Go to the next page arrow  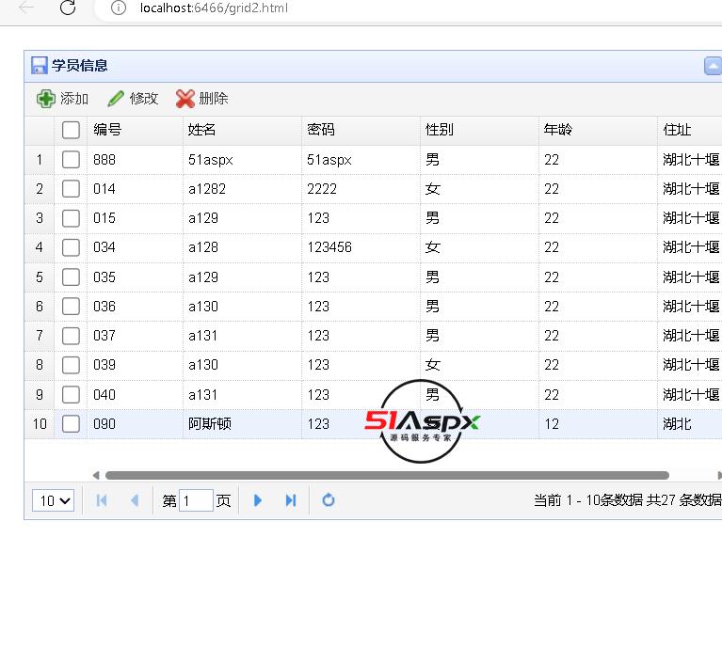pos(258,500)
